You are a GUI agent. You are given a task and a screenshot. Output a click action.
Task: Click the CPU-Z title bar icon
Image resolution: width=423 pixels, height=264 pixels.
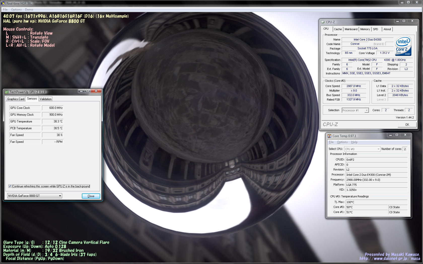[x=323, y=22]
